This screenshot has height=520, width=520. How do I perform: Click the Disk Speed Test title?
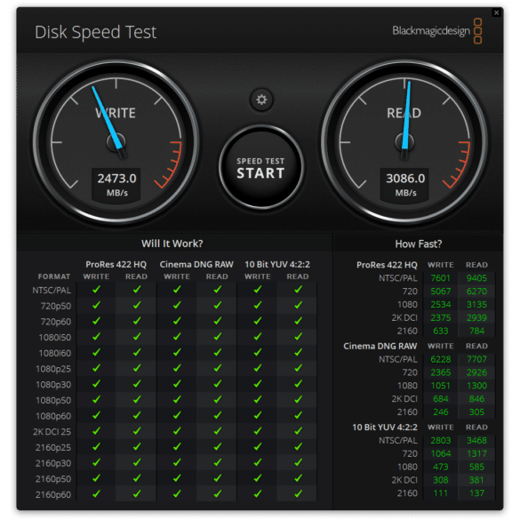[x=95, y=33]
